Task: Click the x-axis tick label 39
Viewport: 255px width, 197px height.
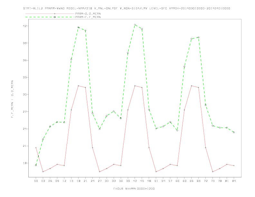Action: click(128, 181)
